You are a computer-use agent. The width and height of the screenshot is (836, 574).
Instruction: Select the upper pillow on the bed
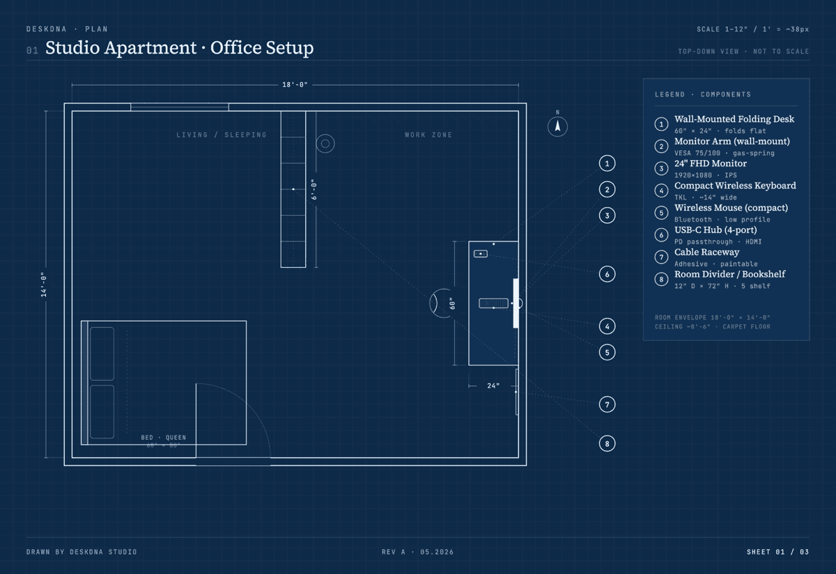tap(102, 353)
